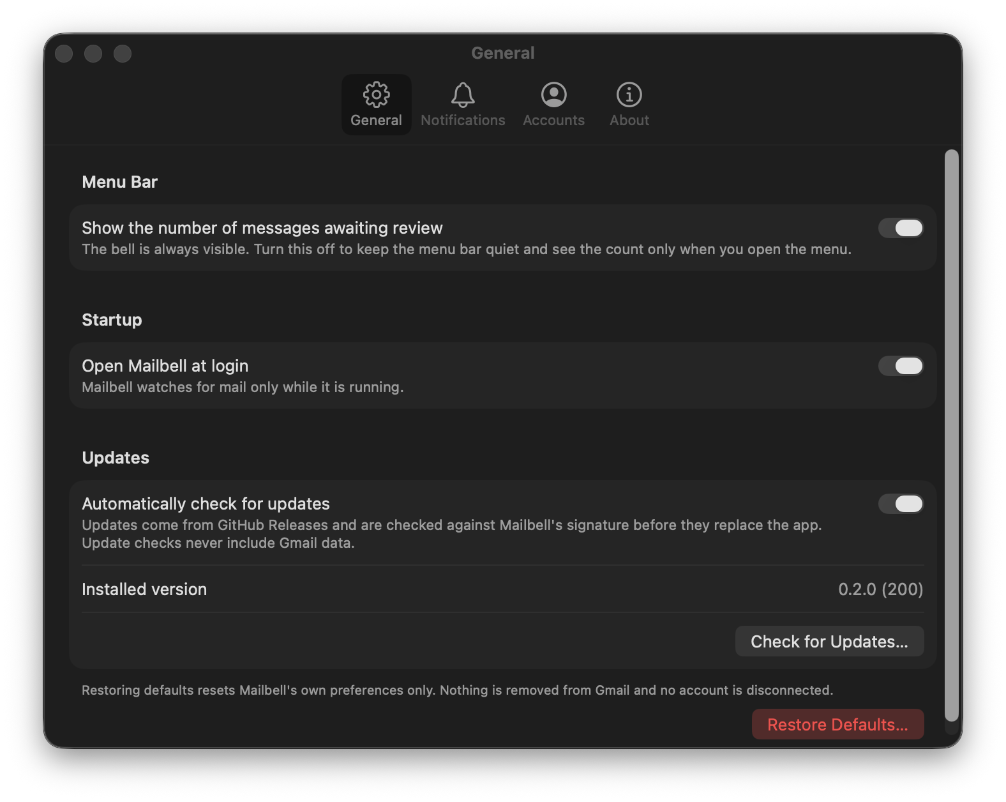Minimize the preferences window

[93, 54]
